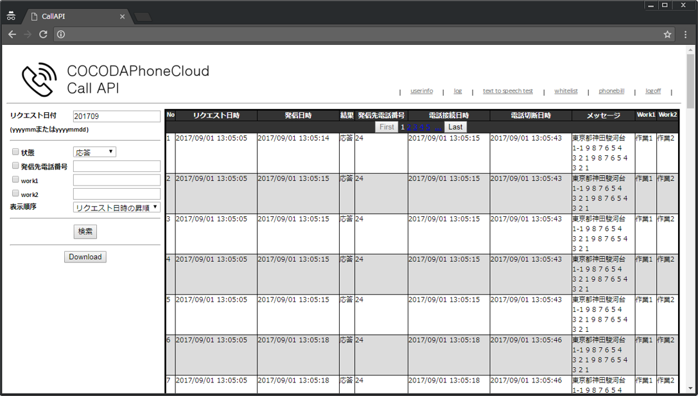Tick the work1 checkbox

click(x=15, y=179)
